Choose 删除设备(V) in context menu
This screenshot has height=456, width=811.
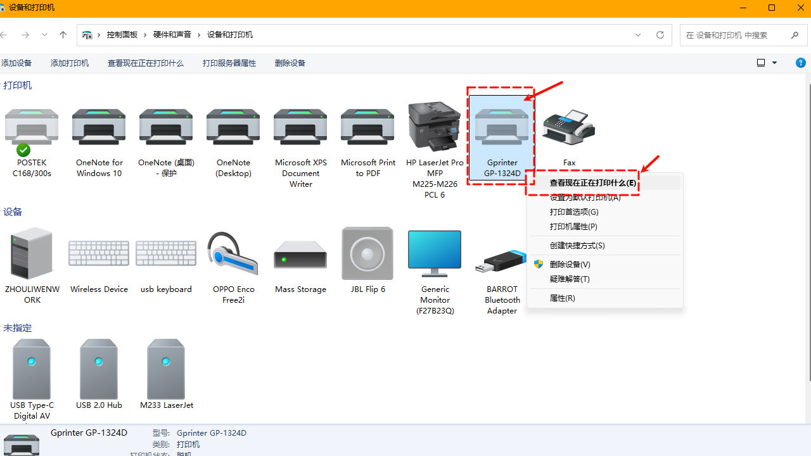click(x=604, y=264)
